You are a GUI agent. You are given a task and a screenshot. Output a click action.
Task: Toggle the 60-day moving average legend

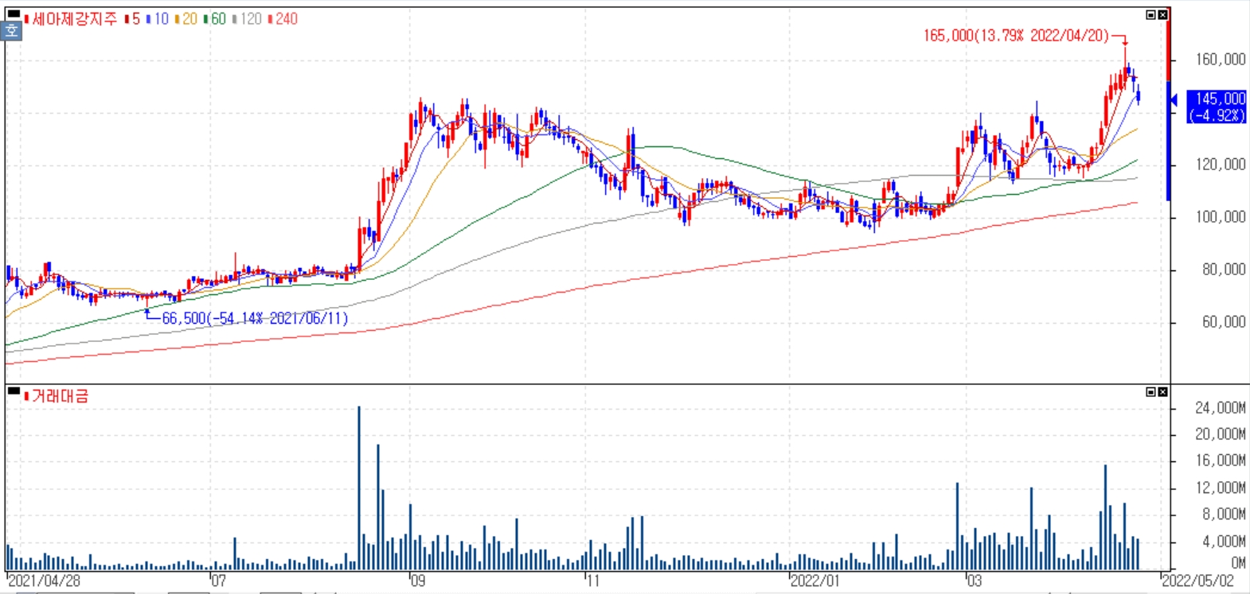(x=214, y=18)
